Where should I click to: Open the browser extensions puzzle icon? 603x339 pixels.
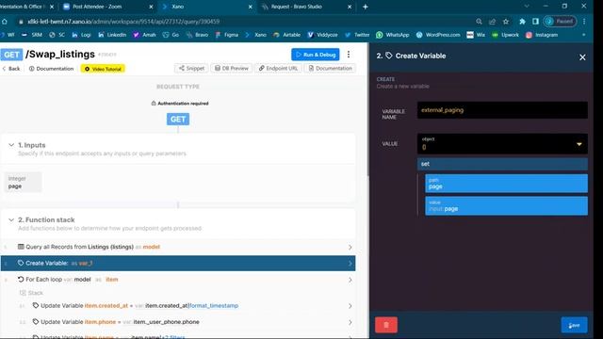tap(522, 22)
